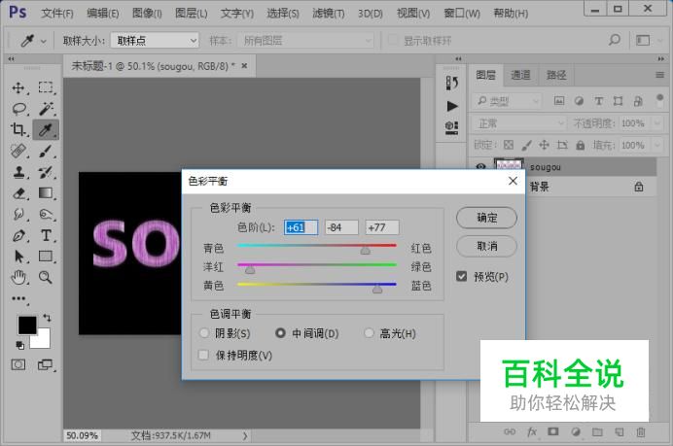
Task: Click the first color level field +61
Action: coord(301,227)
